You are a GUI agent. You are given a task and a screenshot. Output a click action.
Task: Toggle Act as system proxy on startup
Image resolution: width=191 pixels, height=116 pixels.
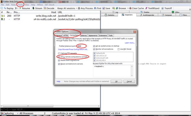click(94, 46)
